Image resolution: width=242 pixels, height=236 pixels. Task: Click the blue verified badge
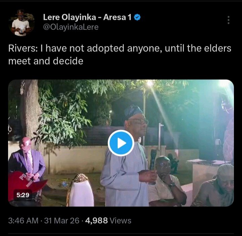point(137,17)
